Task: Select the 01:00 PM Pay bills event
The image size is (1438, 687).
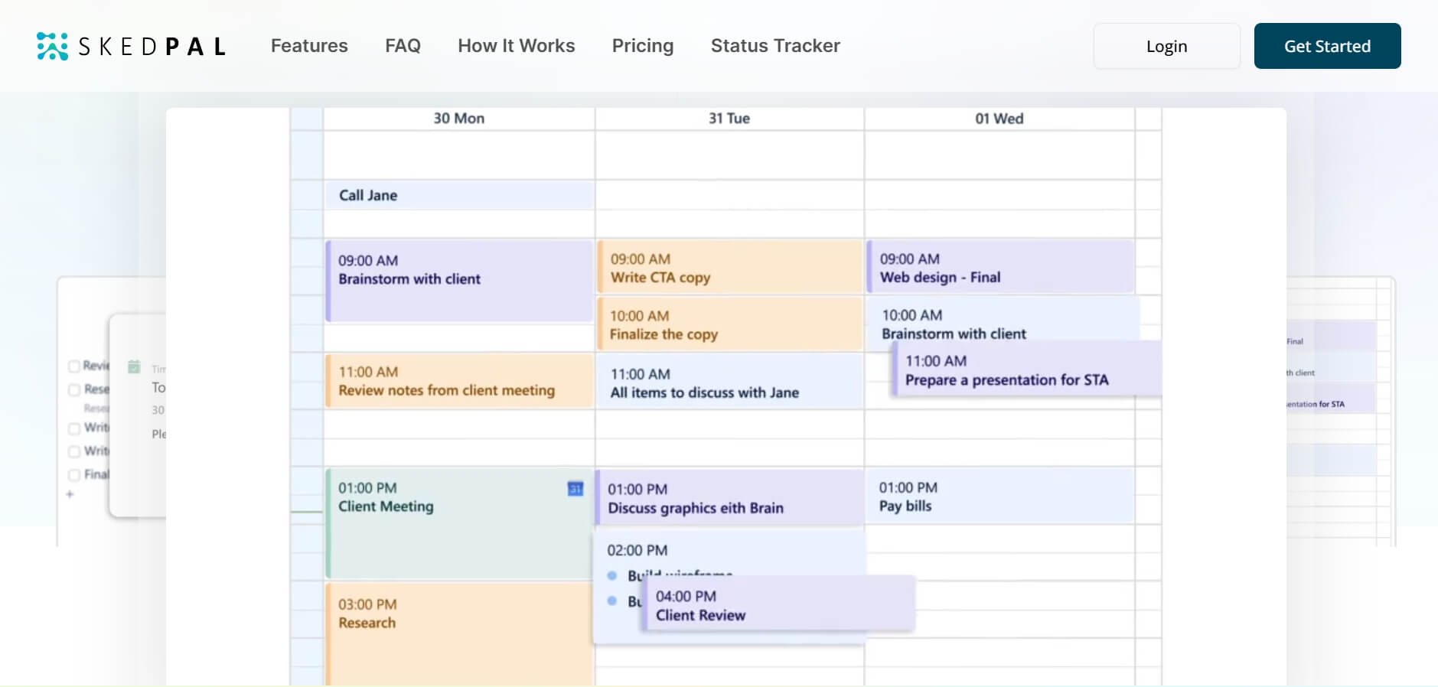Action: coord(999,496)
